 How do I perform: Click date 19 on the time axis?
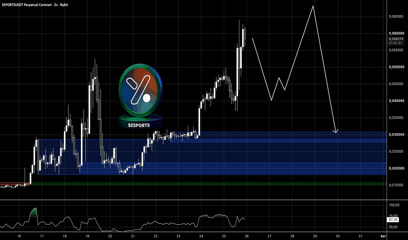tap(88, 236)
